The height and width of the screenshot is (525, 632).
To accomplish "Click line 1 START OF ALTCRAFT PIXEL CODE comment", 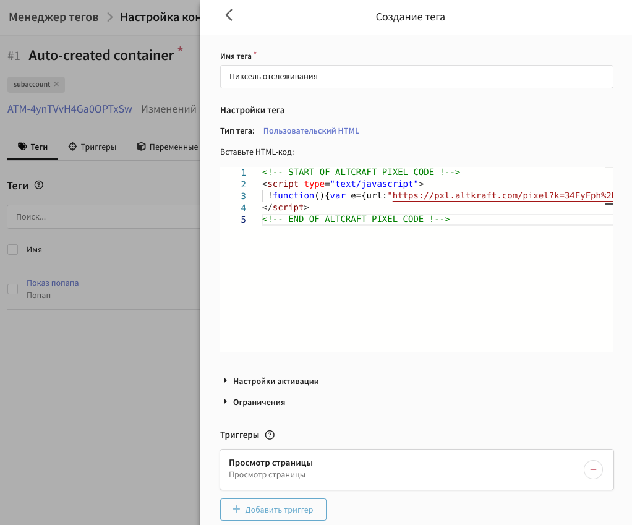I will pos(361,173).
